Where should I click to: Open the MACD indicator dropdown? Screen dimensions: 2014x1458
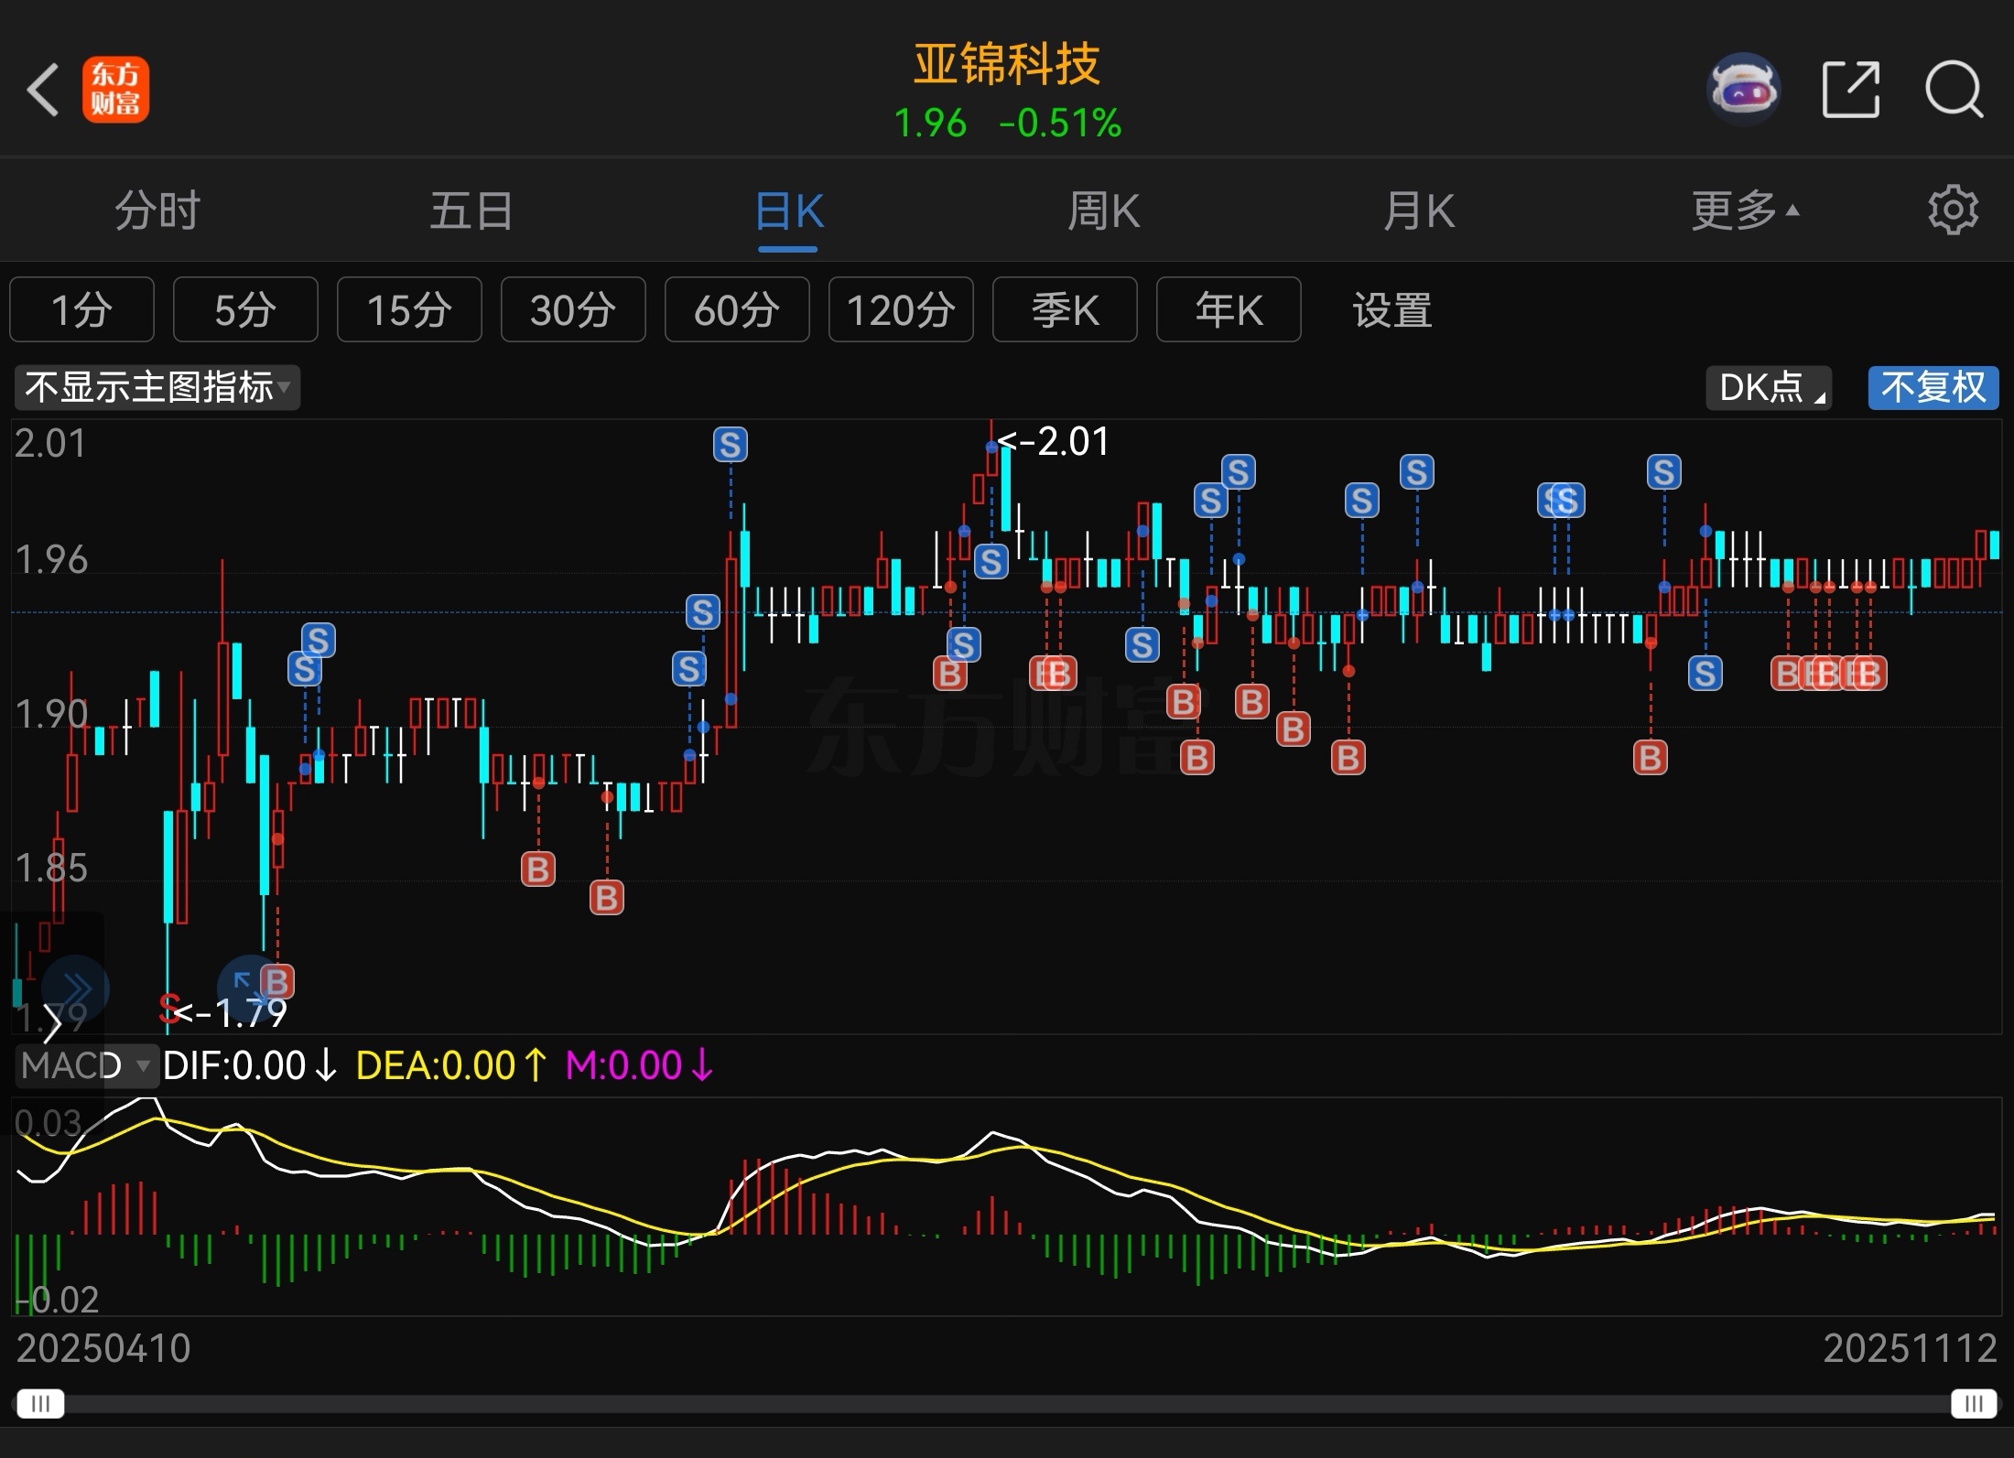86,1065
